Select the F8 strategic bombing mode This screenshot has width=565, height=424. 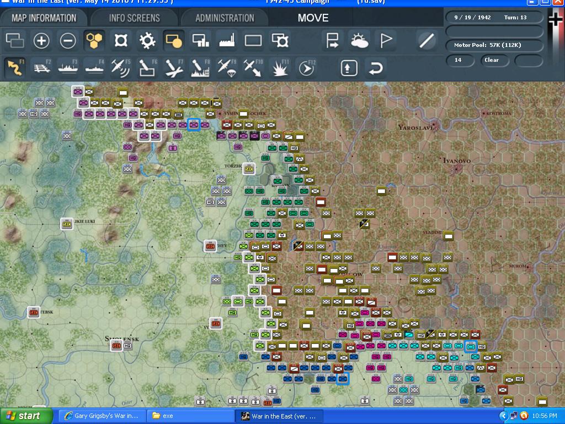[200, 68]
